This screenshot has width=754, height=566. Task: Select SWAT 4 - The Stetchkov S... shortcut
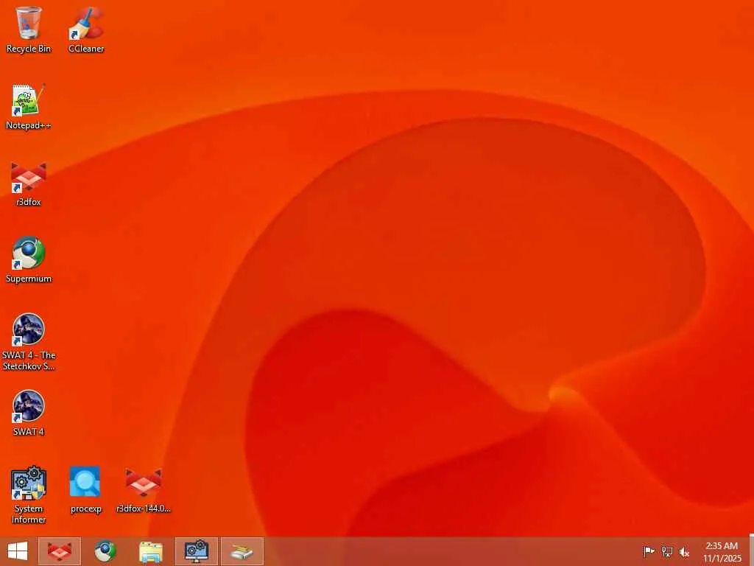pyautogui.click(x=29, y=342)
